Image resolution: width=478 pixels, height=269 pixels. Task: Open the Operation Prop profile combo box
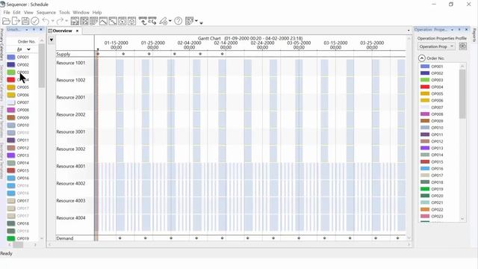click(436, 46)
